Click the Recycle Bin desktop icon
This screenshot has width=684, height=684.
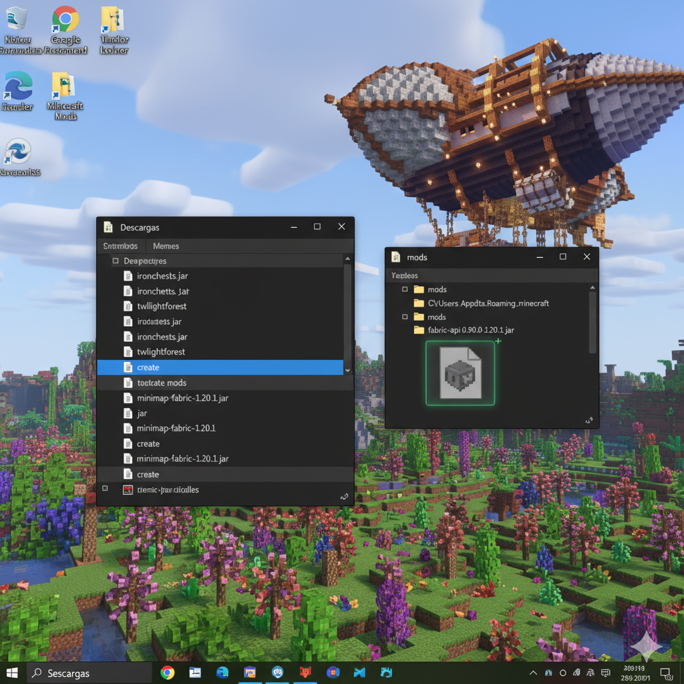16,19
